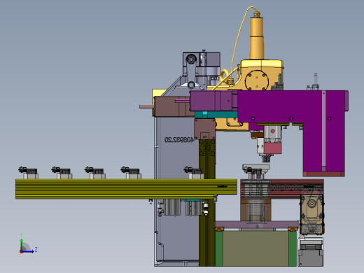Select the teal plate under the purple arm

tap(216, 115)
